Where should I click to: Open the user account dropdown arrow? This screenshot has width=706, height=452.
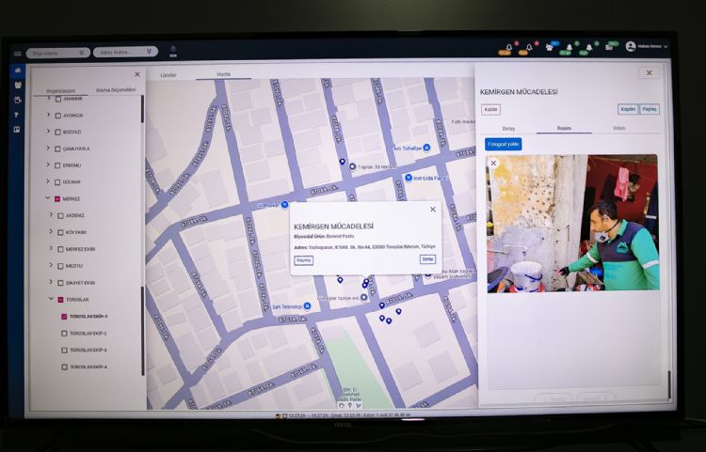pyautogui.click(x=666, y=47)
